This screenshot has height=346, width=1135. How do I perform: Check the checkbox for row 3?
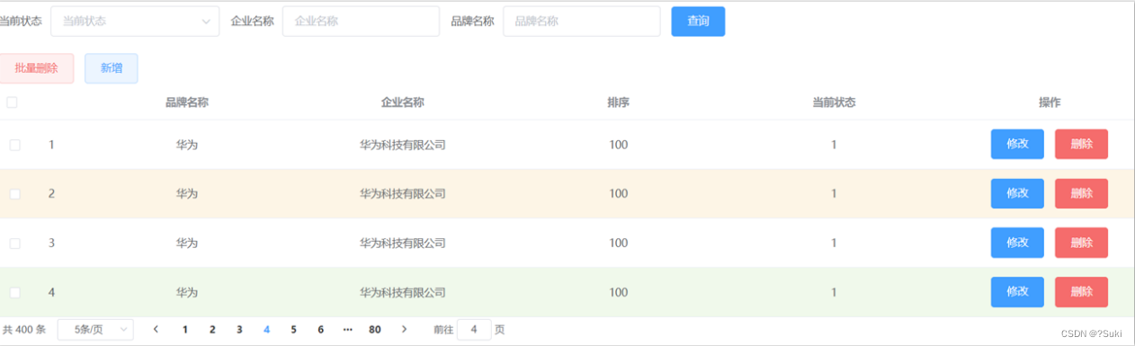15,244
